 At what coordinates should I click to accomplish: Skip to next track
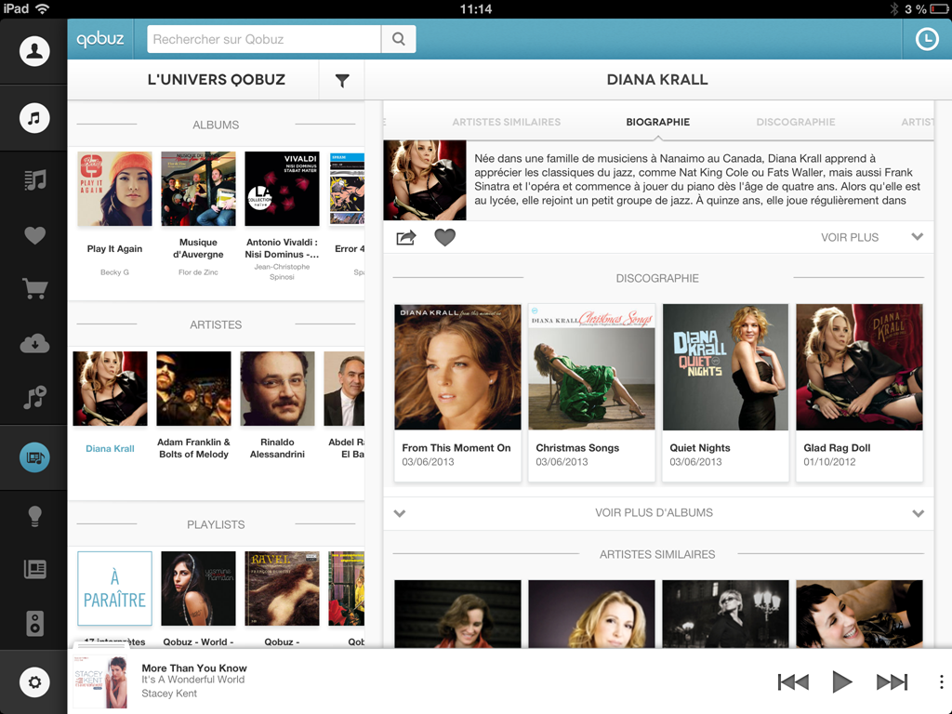click(x=892, y=681)
